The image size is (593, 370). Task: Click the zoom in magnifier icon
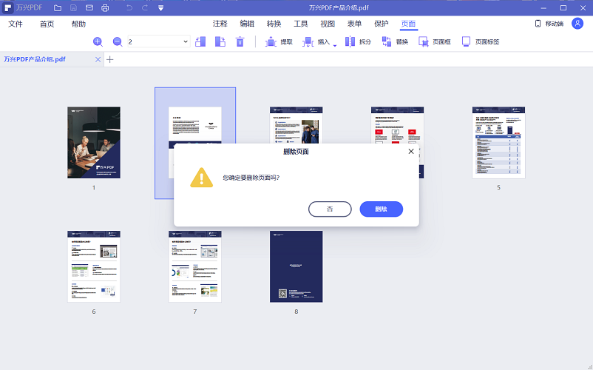click(x=98, y=41)
